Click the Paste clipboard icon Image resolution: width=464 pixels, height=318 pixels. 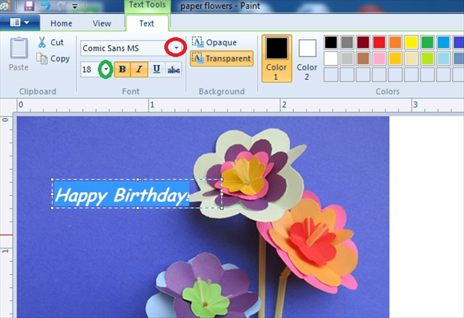click(19, 48)
